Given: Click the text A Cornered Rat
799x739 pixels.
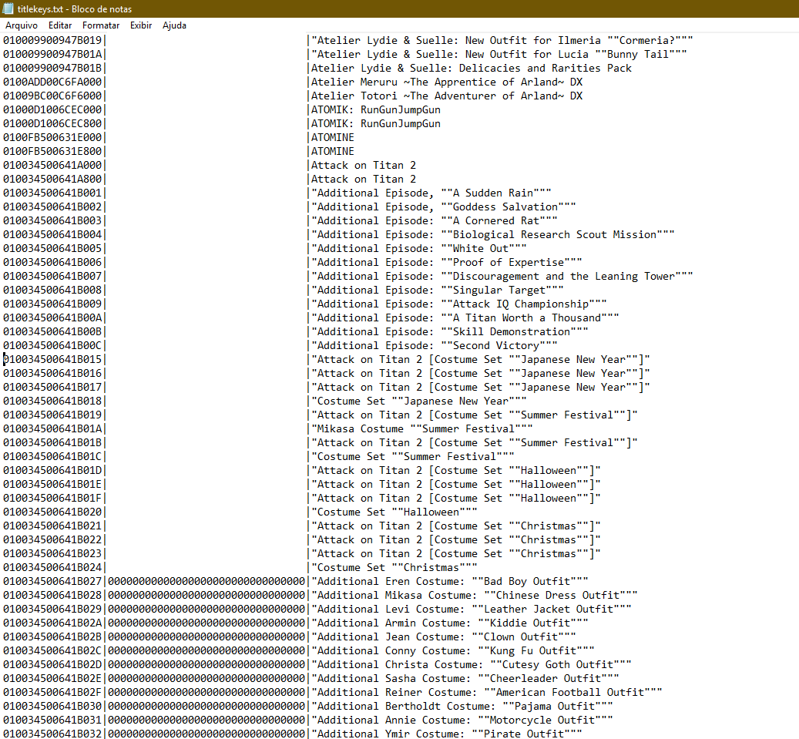Looking at the screenshot, I should (x=495, y=220).
